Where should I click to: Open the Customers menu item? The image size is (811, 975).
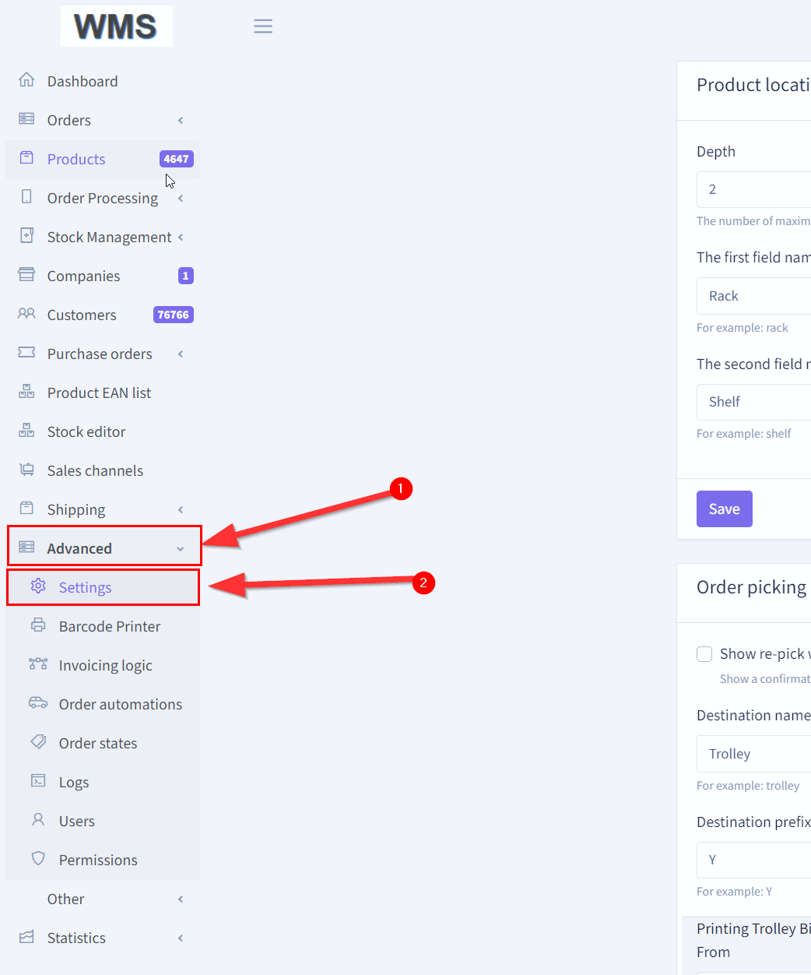(x=82, y=315)
